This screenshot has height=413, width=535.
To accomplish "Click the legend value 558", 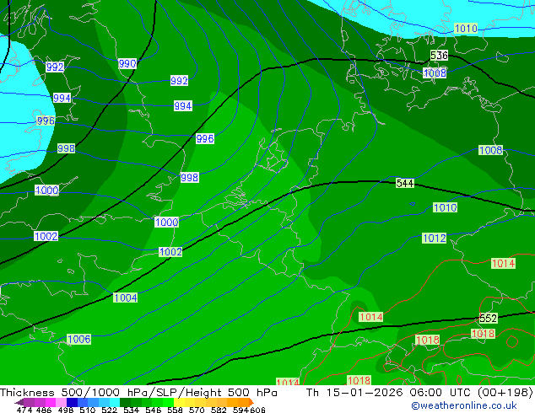I will pyautogui.click(x=175, y=410).
